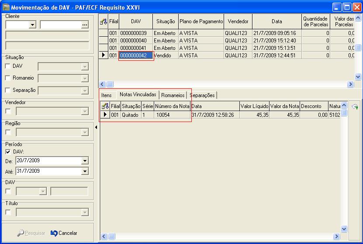363x244 pixels.
Task: Tick the Romaneio situation checkbox
Action: click(x=8, y=78)
